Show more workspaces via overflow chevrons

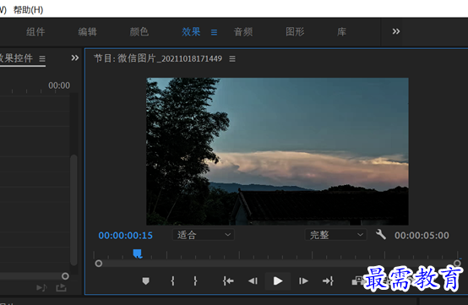point(395,31)
